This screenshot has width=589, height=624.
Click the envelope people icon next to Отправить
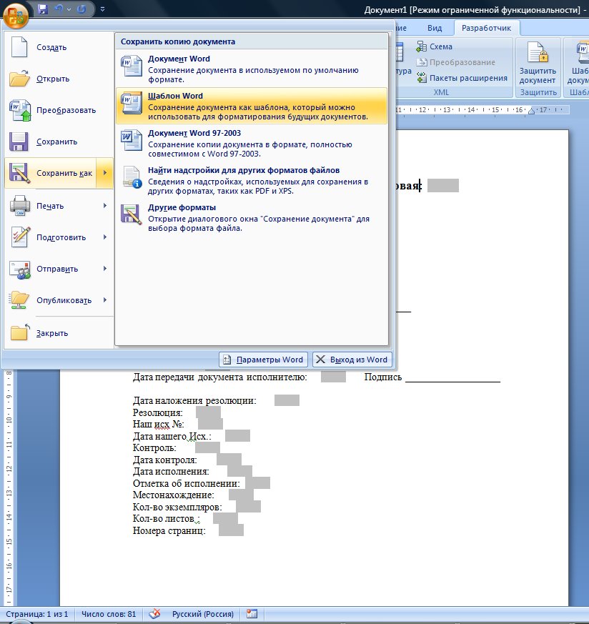click(20, 269)
